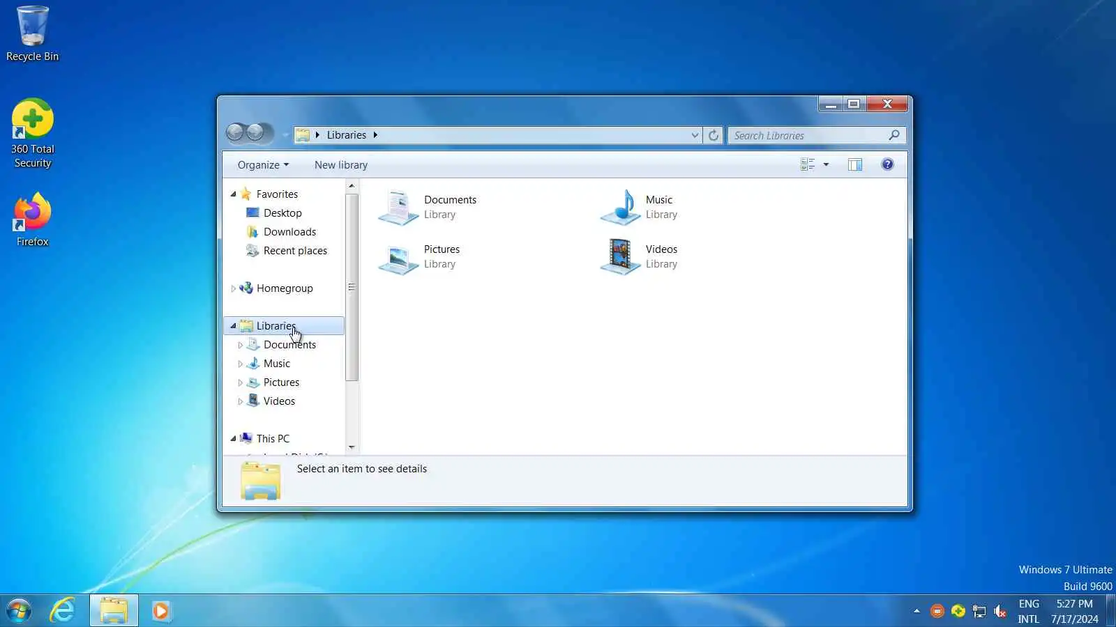
Task: Click the muted volume tray icon
Action: click(1000, 612)
